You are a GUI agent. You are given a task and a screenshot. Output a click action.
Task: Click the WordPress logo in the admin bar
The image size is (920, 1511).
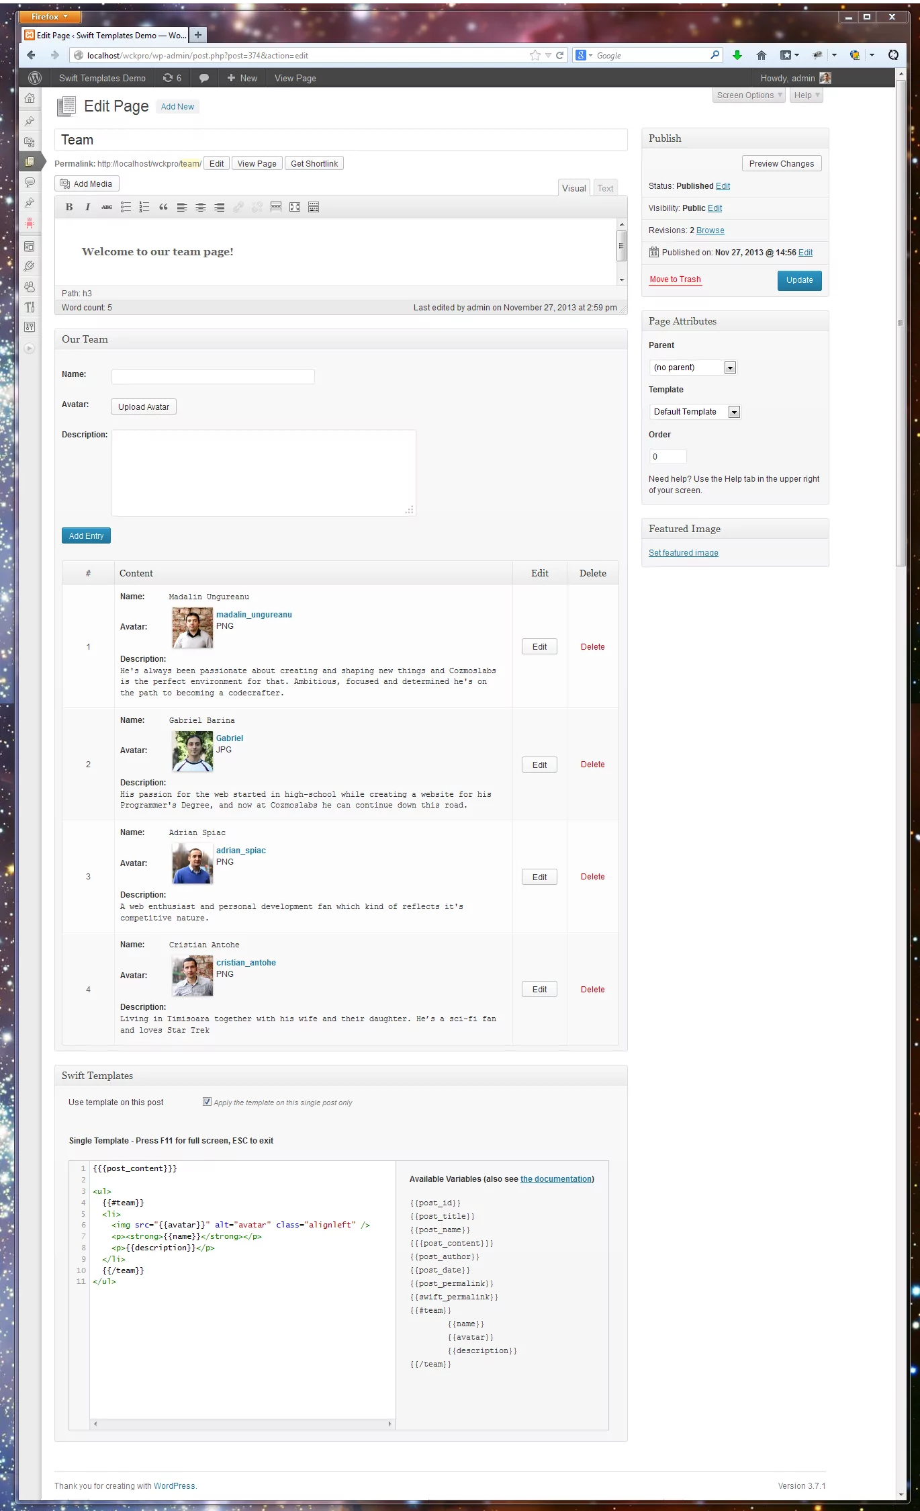pos(35,78)
